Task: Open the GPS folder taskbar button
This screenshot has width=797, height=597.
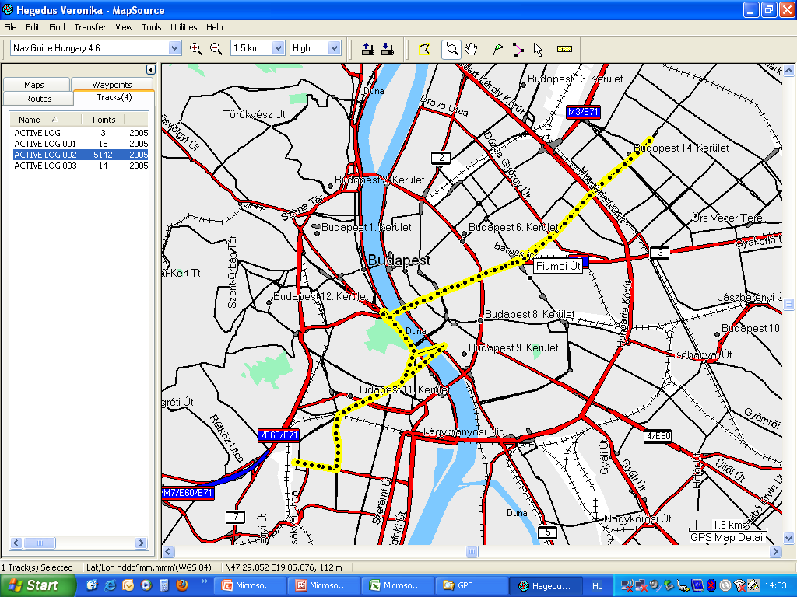Action: pyautogui.click(x=472, y=585)
